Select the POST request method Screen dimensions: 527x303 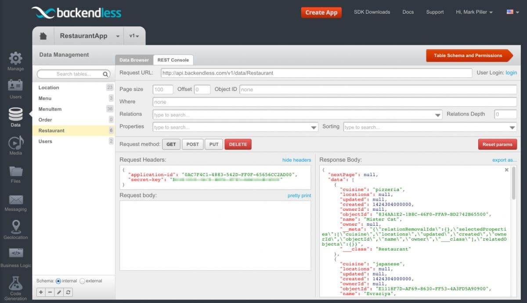192,144
